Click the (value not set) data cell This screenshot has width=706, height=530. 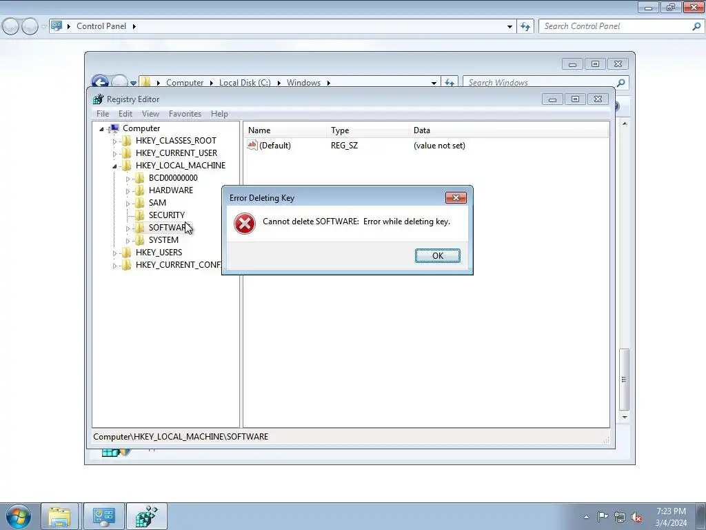(439, 146)
